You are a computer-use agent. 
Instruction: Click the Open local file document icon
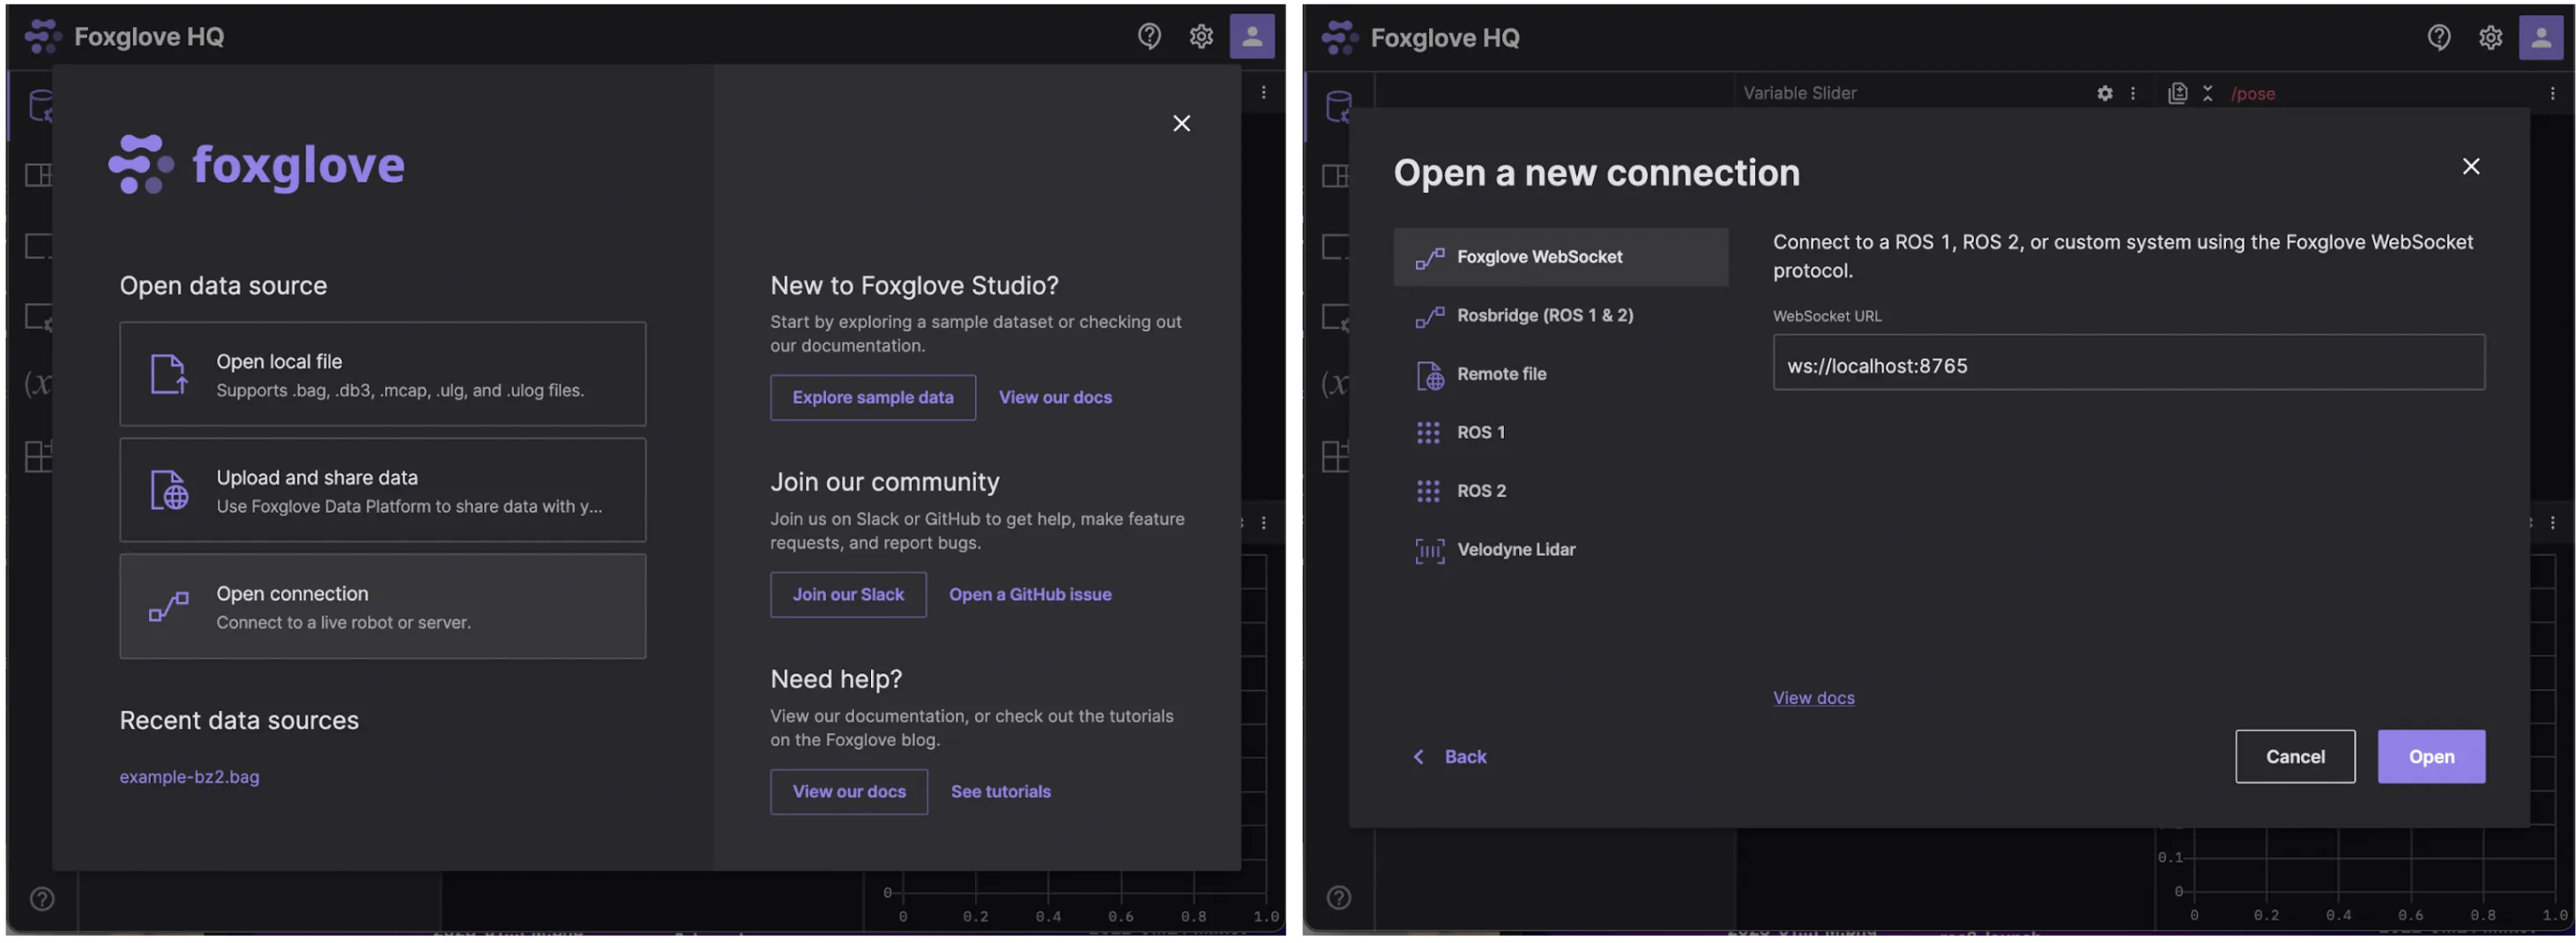(168, 375)
